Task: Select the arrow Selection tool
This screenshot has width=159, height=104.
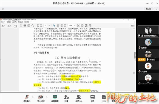Action: tap(54, 26)
